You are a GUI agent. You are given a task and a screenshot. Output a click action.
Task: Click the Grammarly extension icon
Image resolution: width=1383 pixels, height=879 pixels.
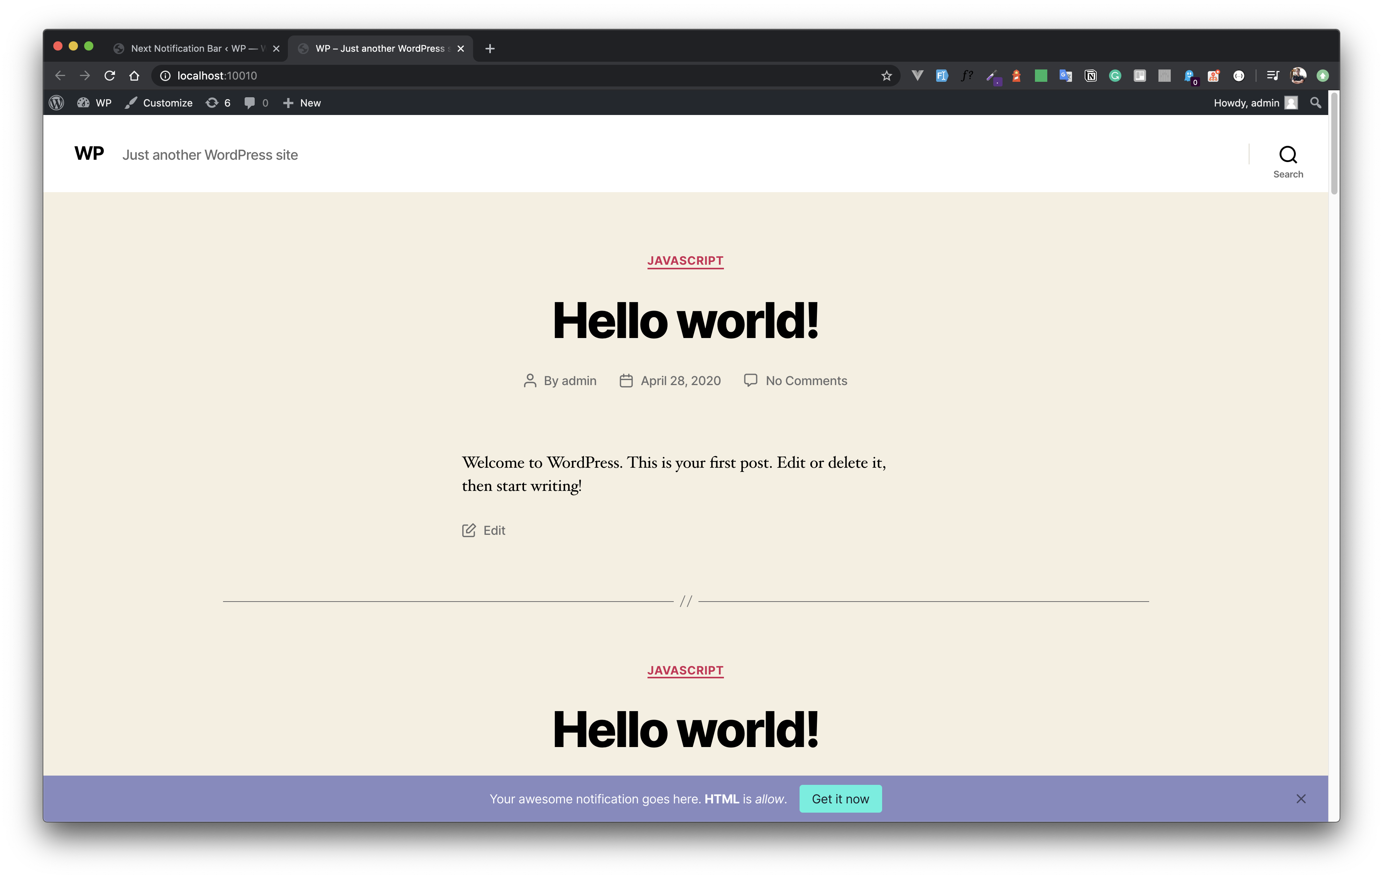coord(1115,76)
